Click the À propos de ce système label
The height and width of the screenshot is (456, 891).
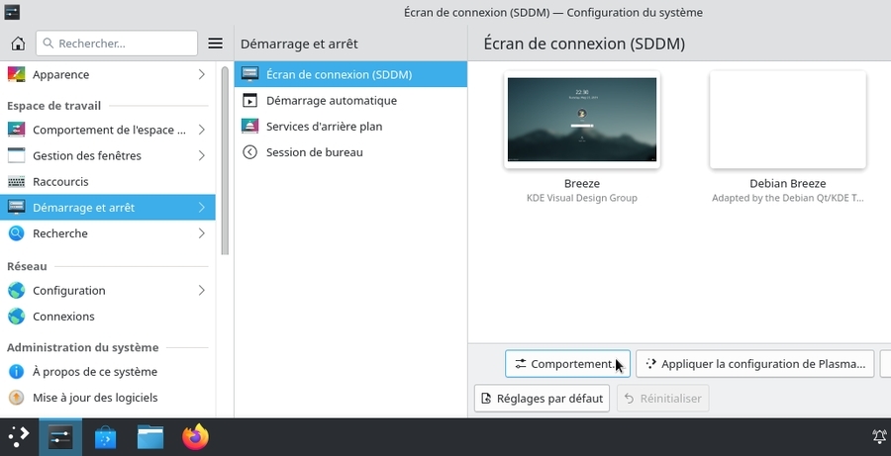click(x=95, y=372)
